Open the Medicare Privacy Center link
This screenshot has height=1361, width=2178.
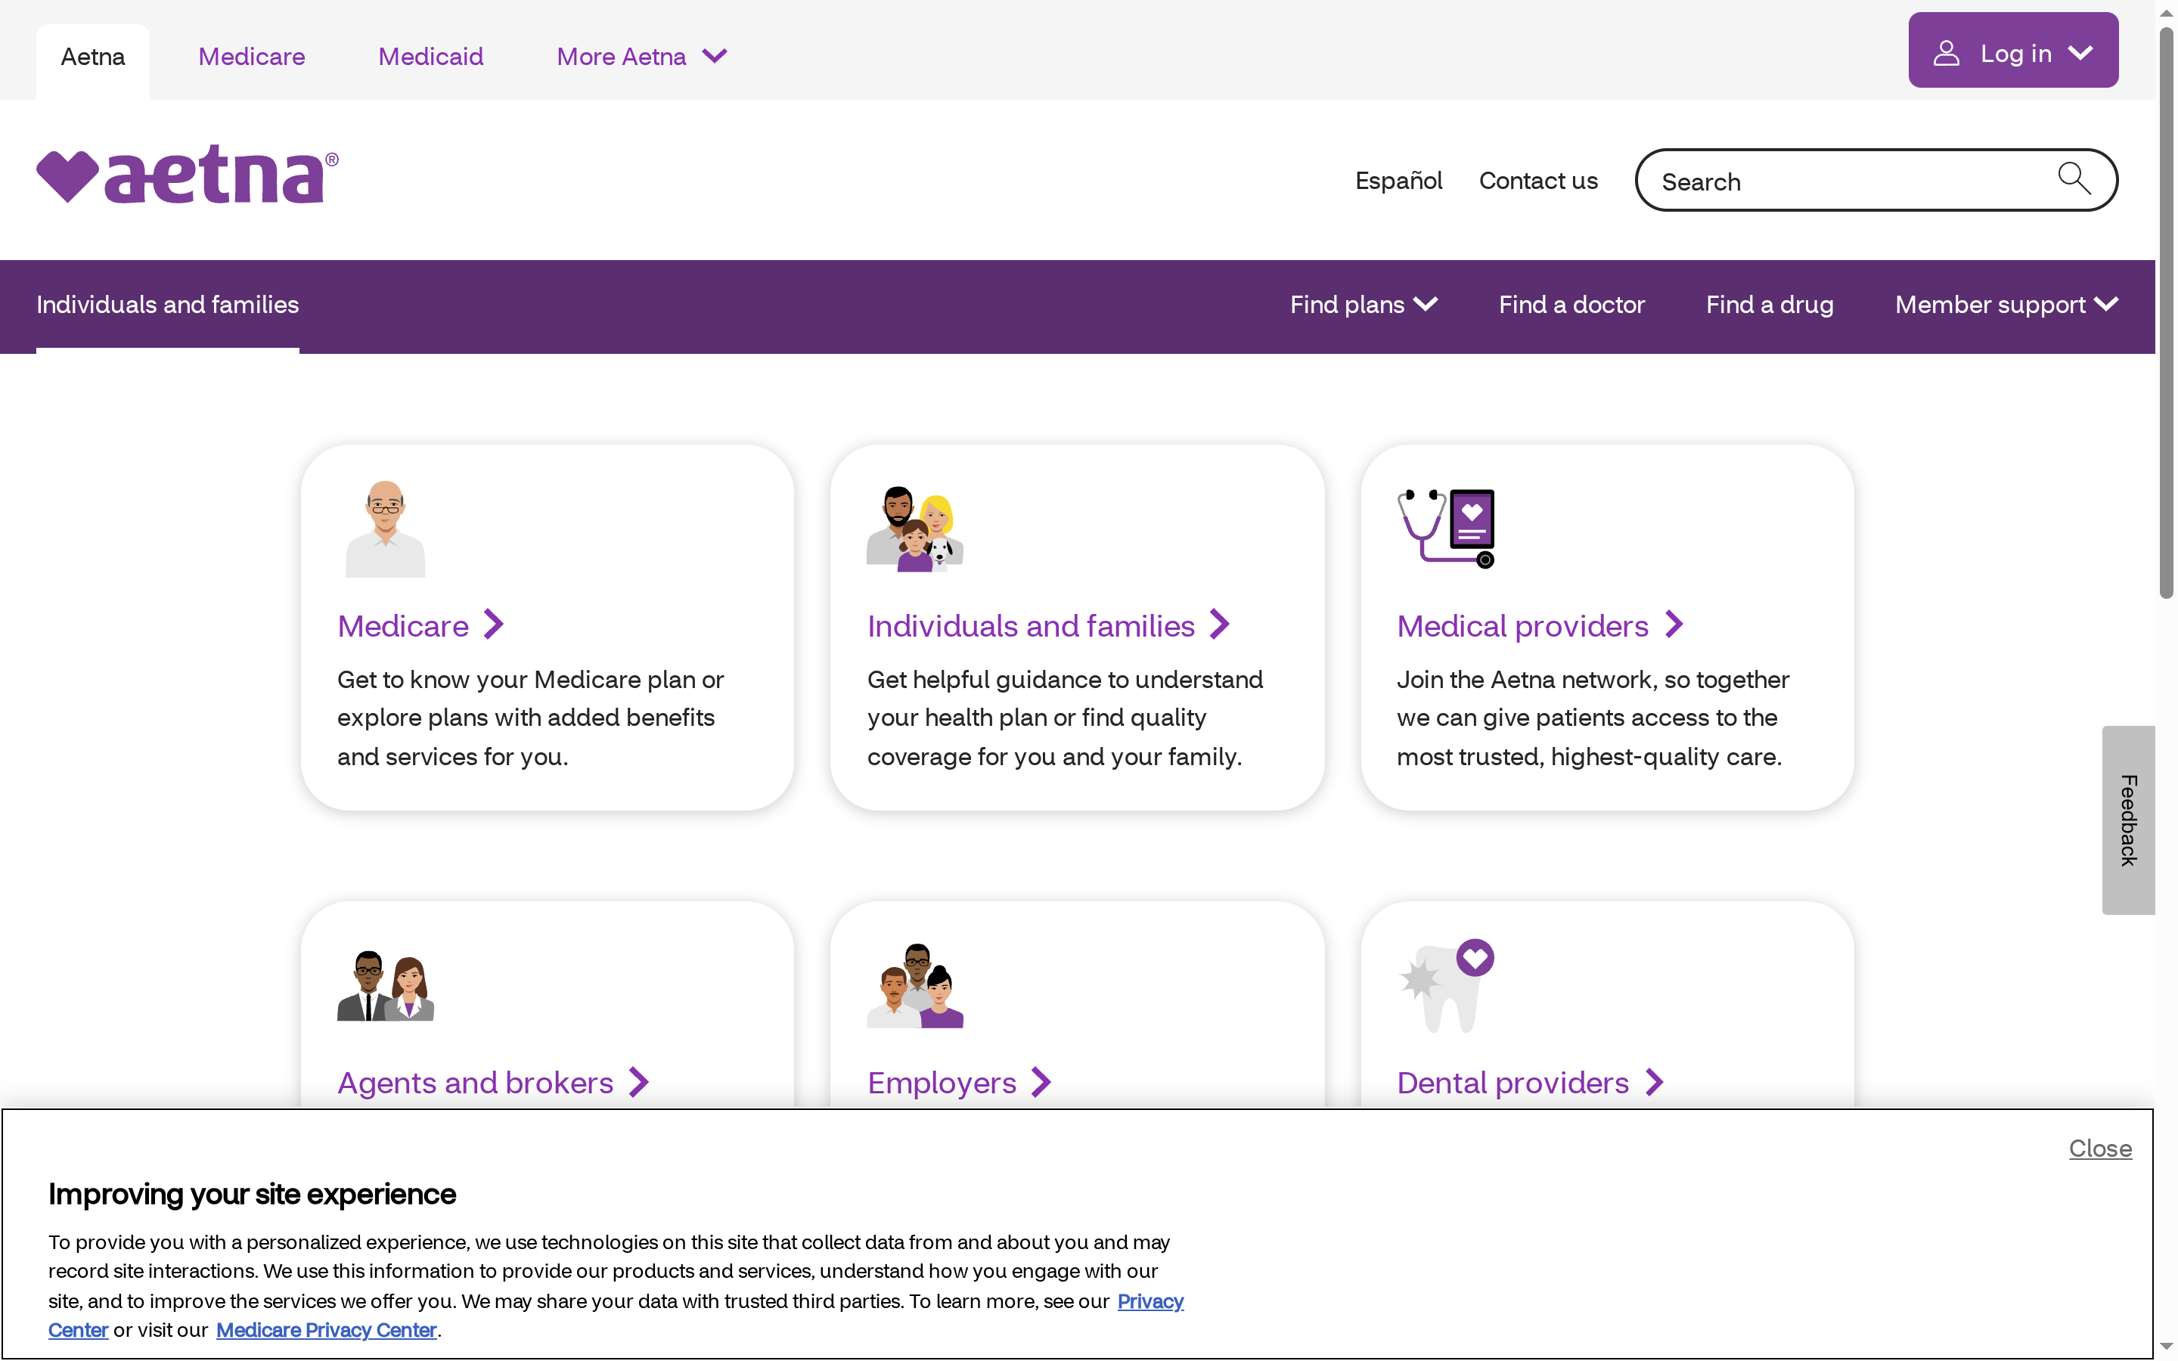point(326,1329)
